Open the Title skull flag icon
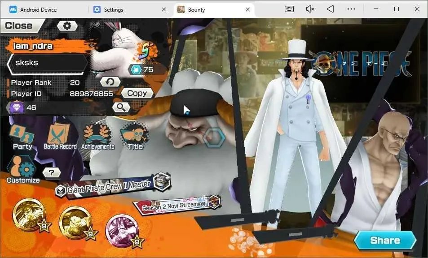 click(135, 136)
